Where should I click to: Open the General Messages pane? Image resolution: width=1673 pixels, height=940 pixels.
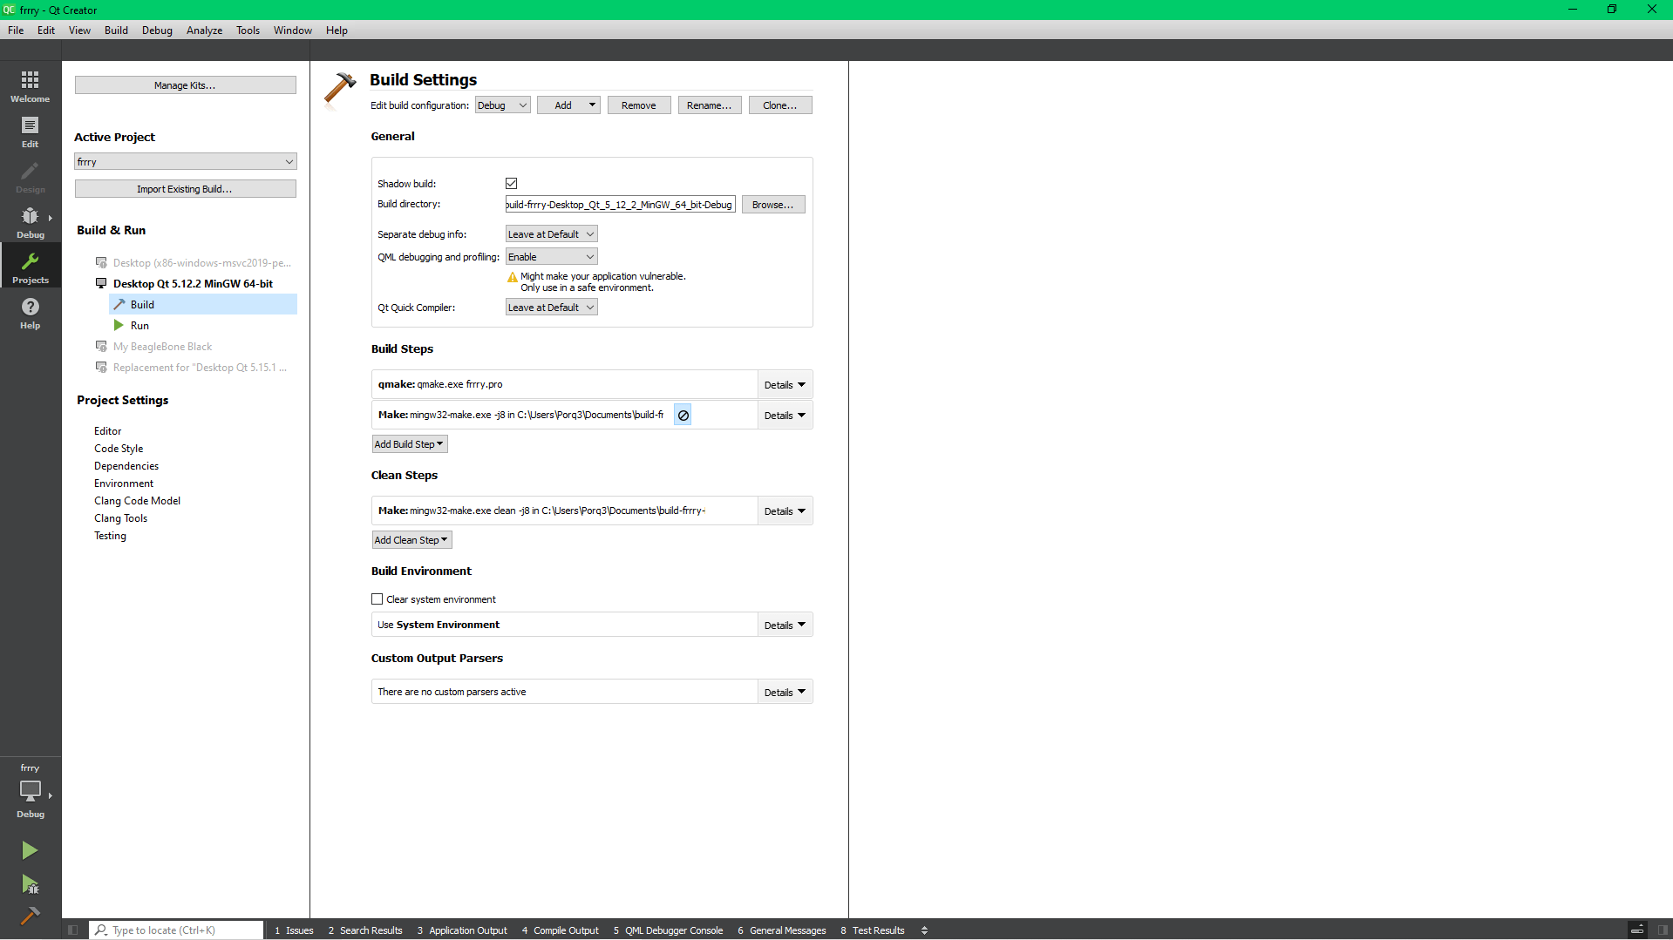[782, 930]
